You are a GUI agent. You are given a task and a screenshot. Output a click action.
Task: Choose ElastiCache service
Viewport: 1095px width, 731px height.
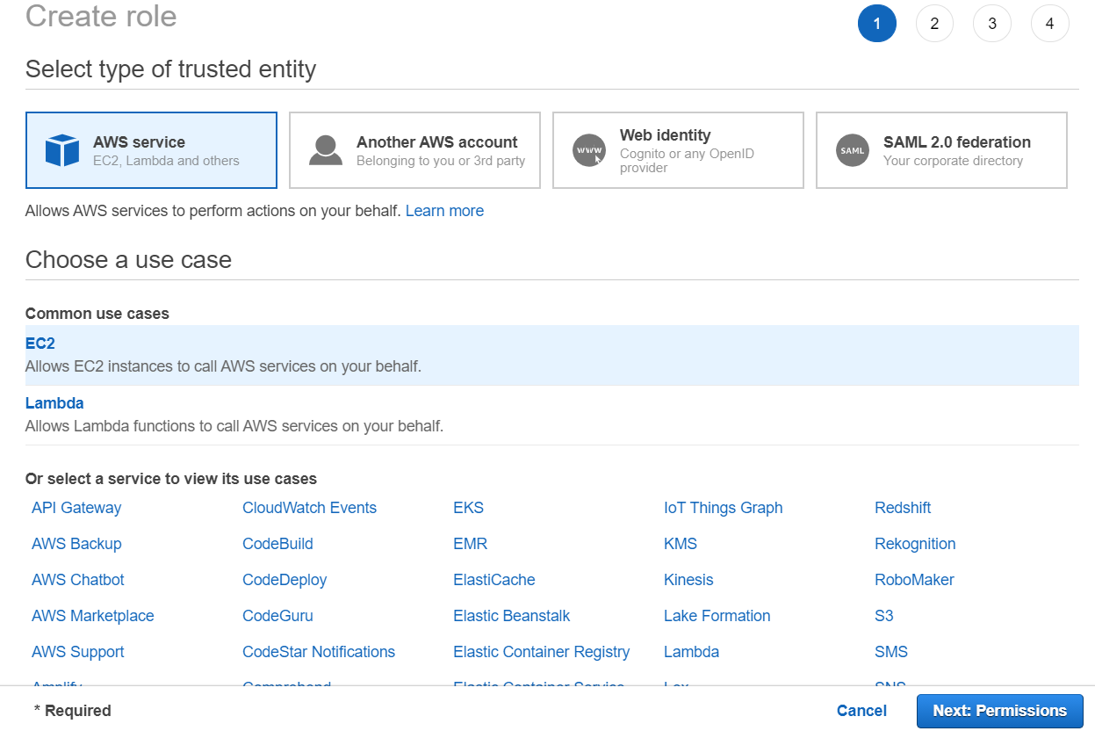click(x=494, y=580)
